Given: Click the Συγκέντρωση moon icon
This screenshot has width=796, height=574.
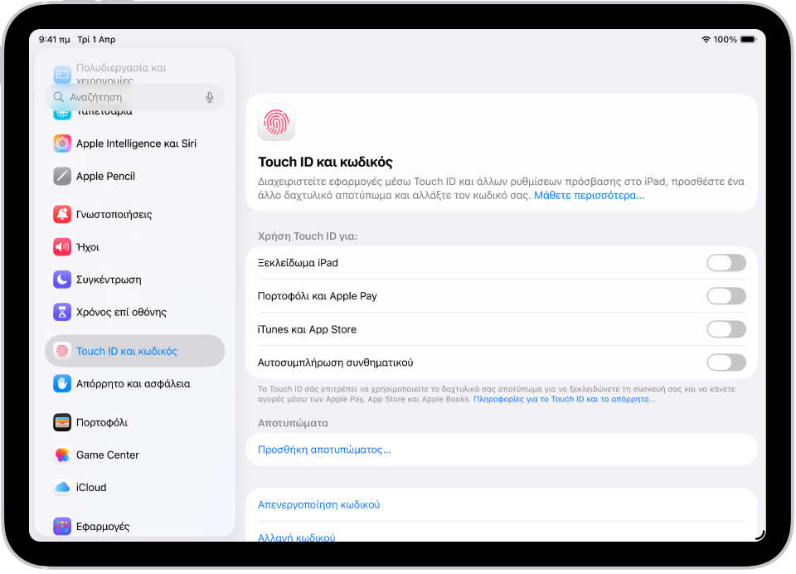Looking at the screenshot, I should pyautogui.click(x=62, y=280).
